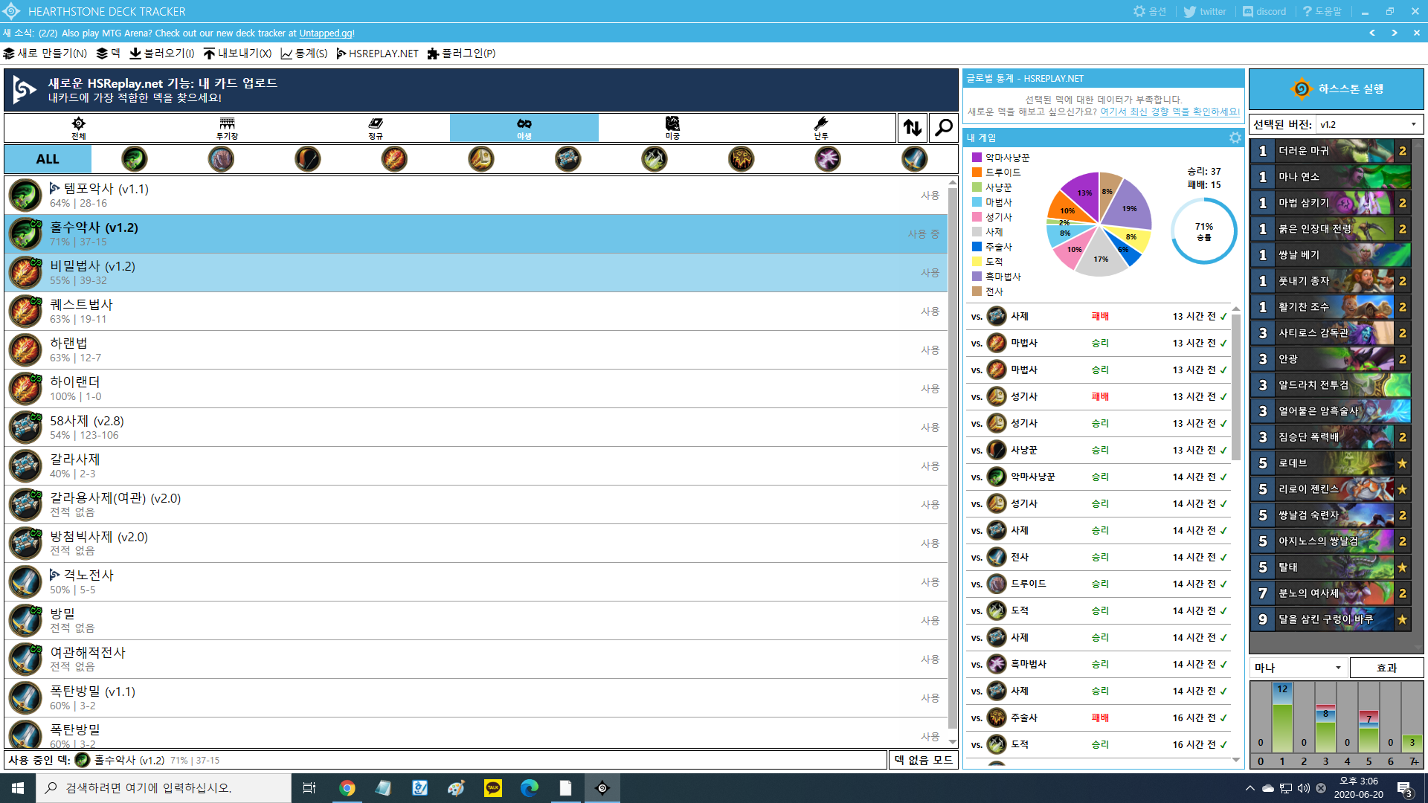Filter decks by Hunter class icon
Viewport: 1428px width, 803px height.
pos(307,159)
